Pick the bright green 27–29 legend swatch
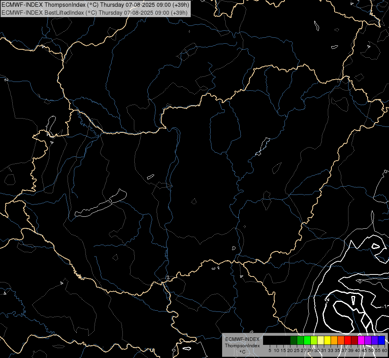 click(x=307, y=340)
